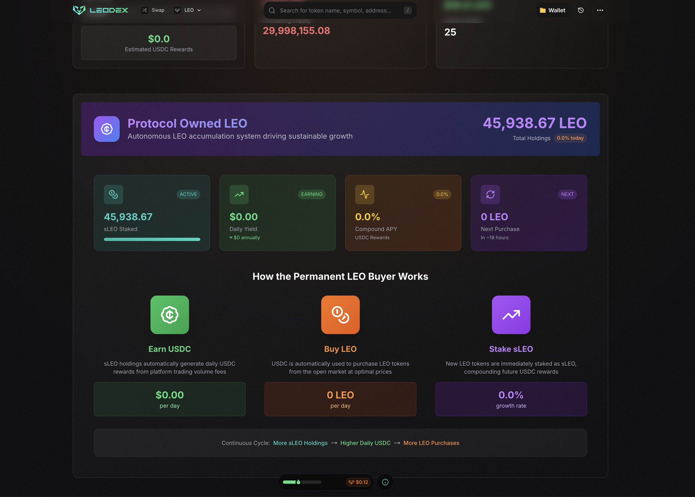
Task: Click the NEXT badge
Action: pos(567,194)
